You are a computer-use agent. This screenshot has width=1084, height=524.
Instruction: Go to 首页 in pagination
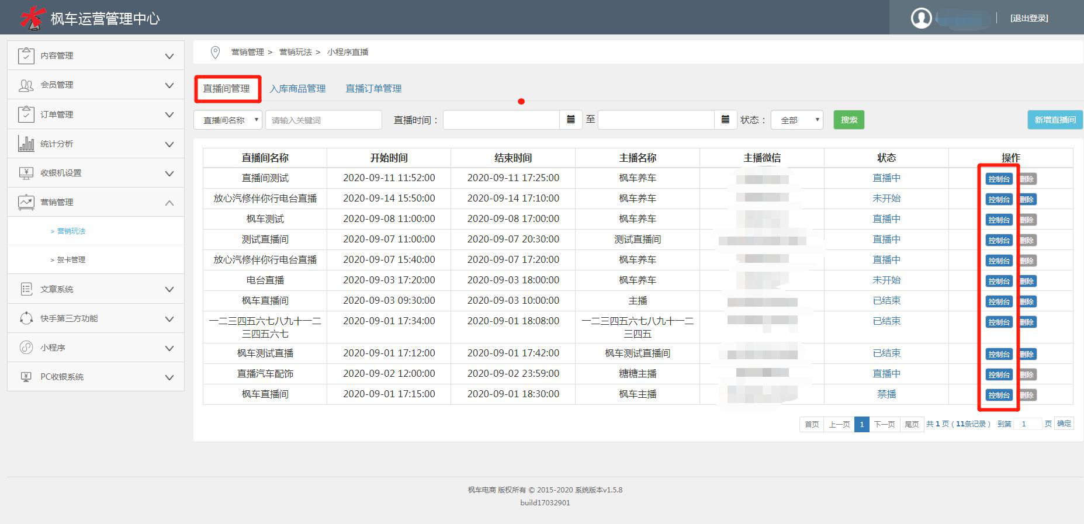812,424
